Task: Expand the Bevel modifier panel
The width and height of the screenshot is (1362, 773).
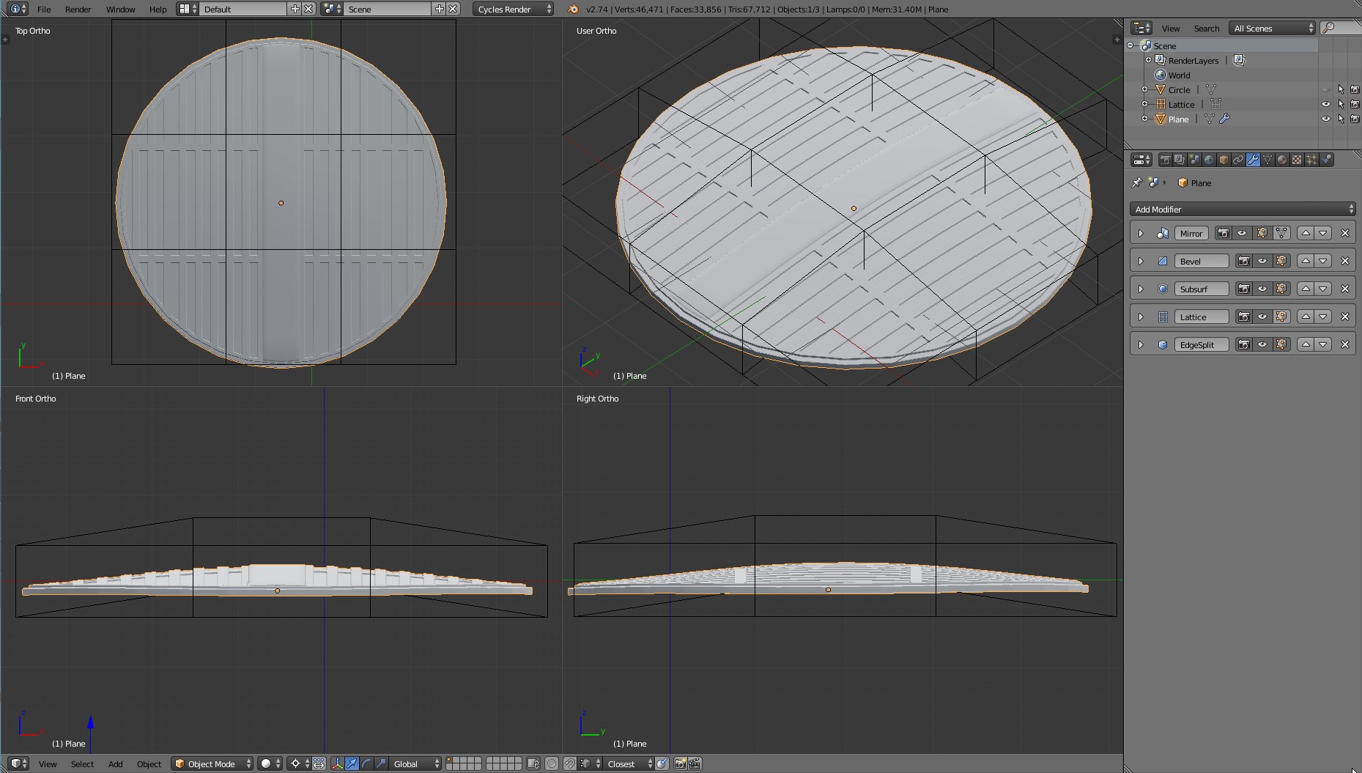Action: [x=1141, y=261]
